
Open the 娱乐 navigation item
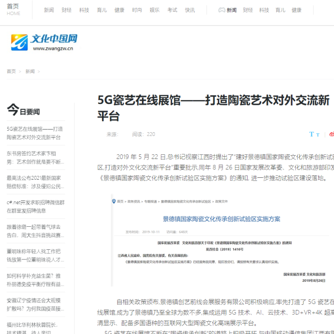click(155, 10)
